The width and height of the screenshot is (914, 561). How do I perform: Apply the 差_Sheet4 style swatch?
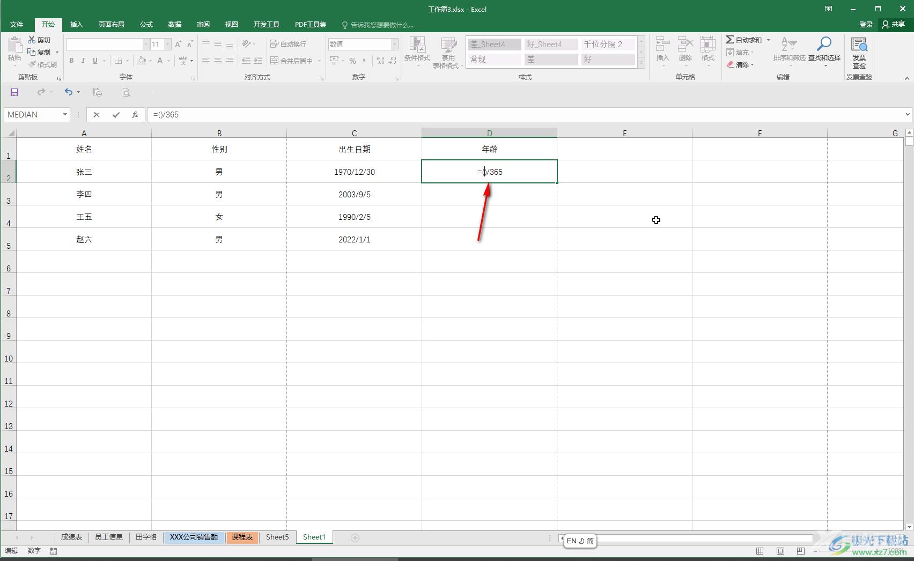tap(495, 45)
